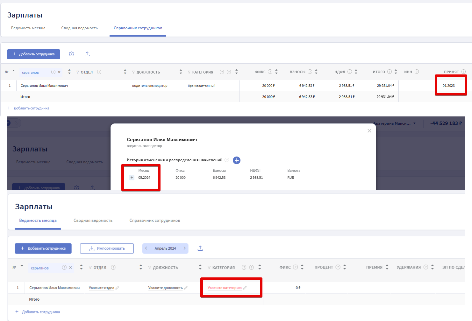Sort by the ПРЕМИЯ column arrows
472x321 pixels.
tap(387, 267)
